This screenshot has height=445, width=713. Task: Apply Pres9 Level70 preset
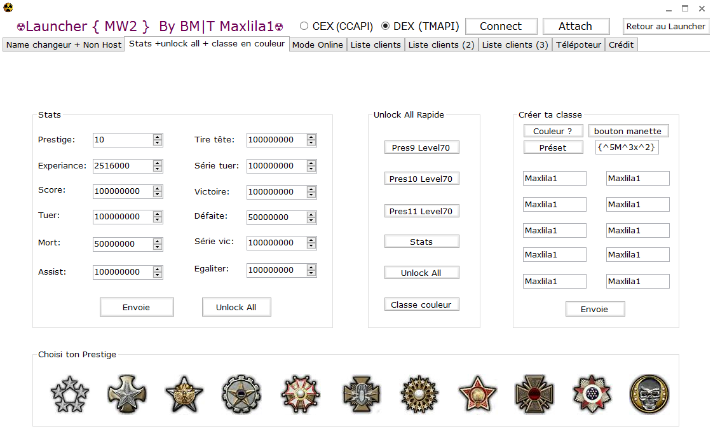pyautogui.click(x=421, y=147)
